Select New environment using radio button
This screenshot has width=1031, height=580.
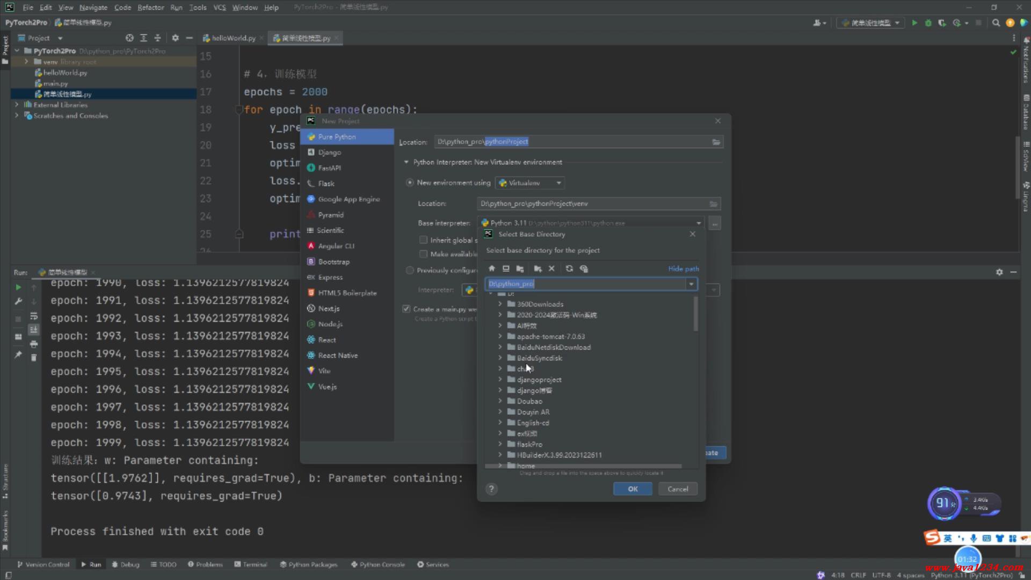click(410, 183)
